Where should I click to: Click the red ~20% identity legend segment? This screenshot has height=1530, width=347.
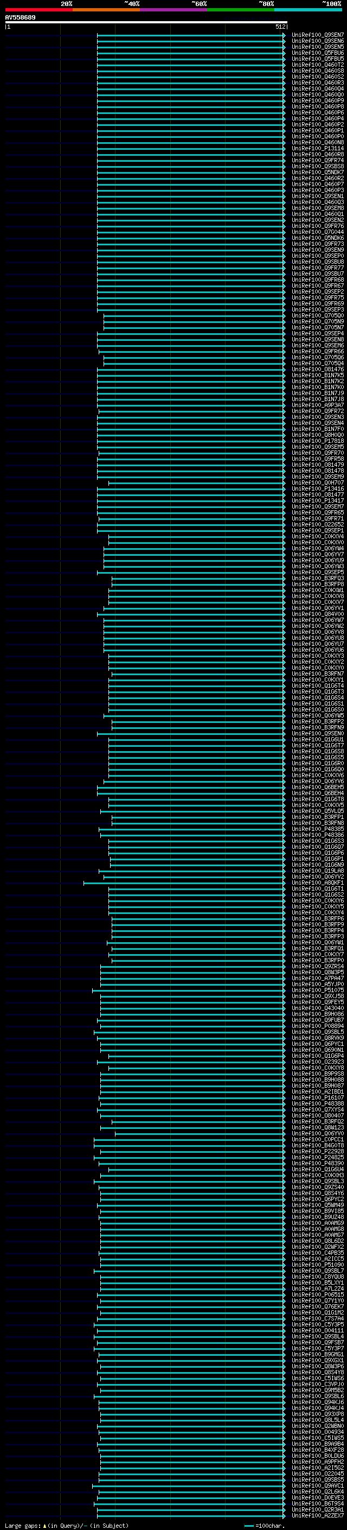coord(39,10)
